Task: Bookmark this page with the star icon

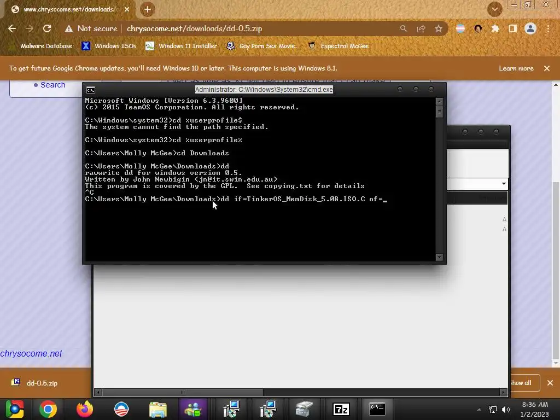Action: [x=439, y=28]
